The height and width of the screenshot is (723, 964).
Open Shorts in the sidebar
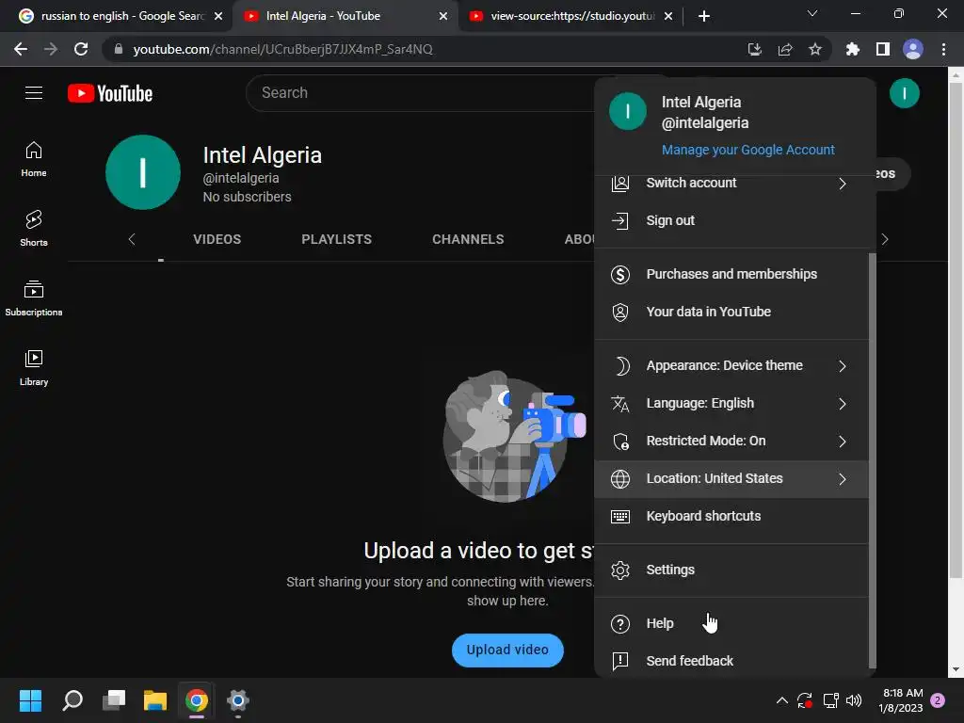(x=34, y=228)
